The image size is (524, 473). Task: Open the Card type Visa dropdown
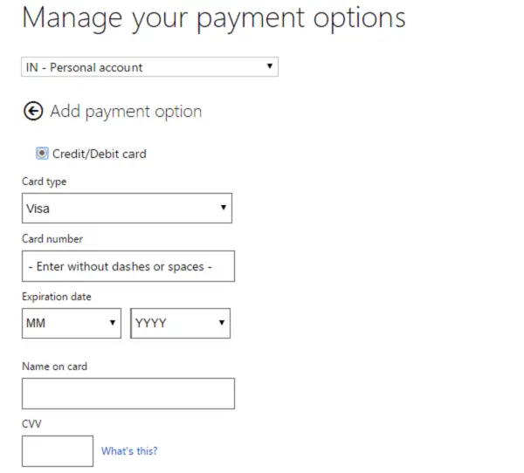pos(127,209)
